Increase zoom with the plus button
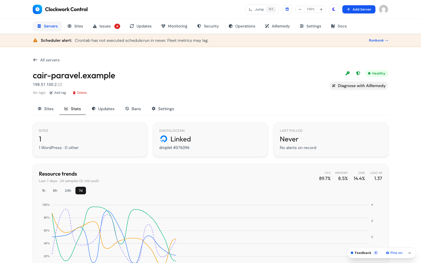The image size is (421, 263). click(321, 9)
